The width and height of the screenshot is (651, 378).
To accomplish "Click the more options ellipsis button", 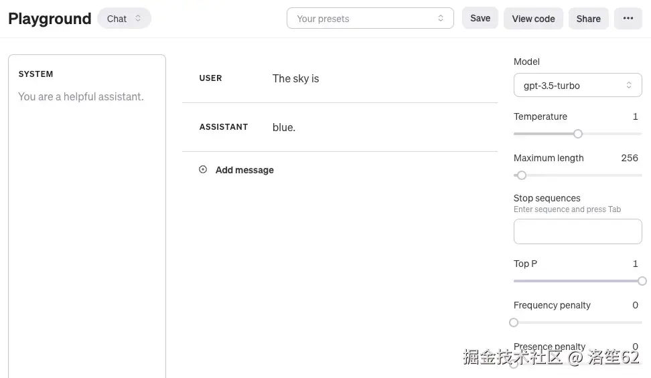I will 628,18.
